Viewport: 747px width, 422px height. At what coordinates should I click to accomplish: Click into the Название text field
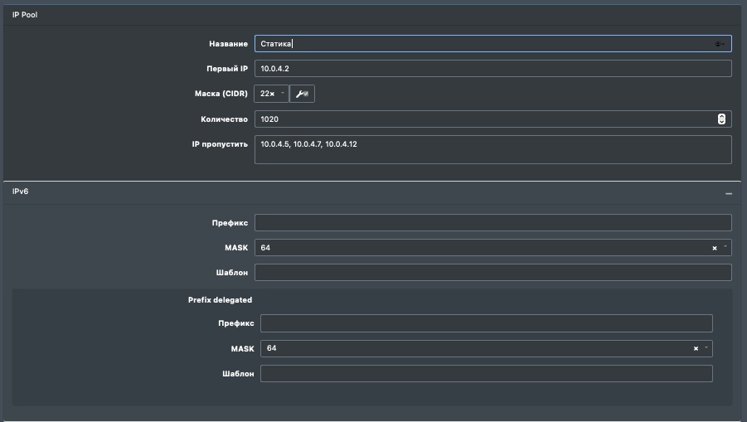481,44
